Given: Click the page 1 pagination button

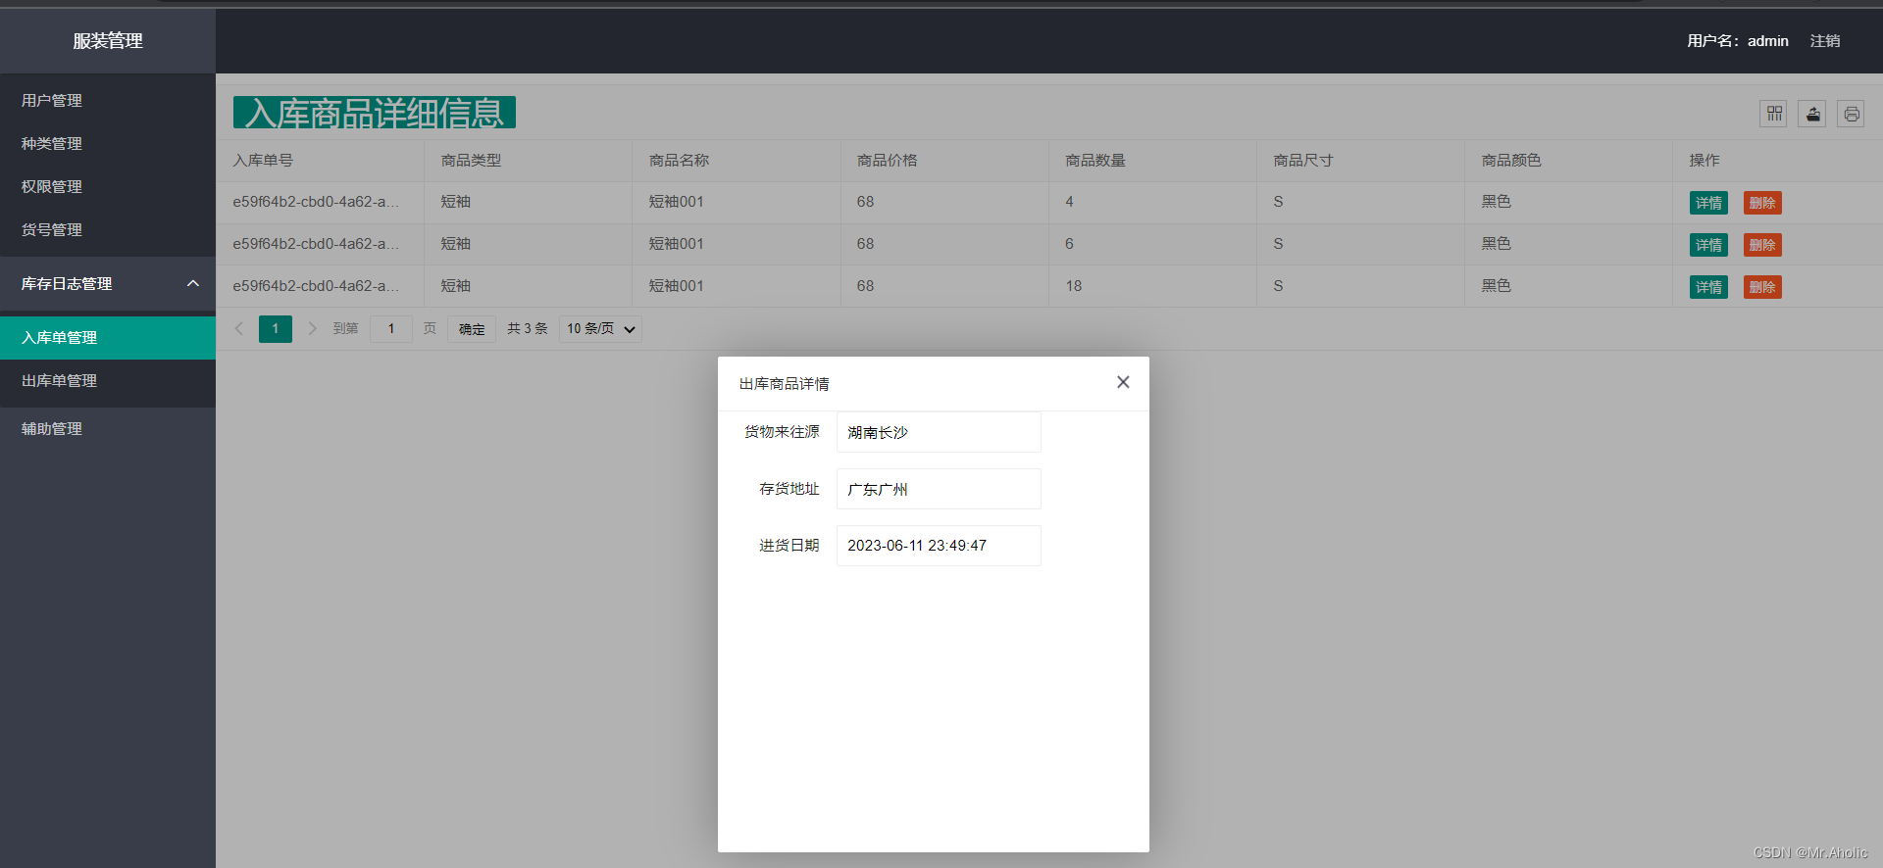Looking at the screenshot, I should [276, 328].
